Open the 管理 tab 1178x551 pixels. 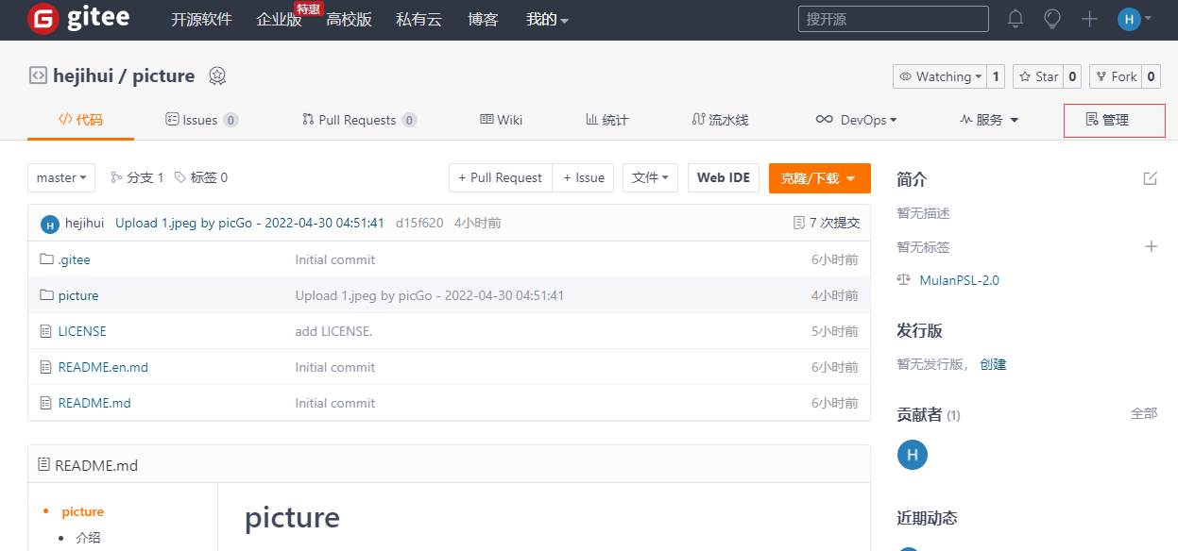pos(1115,120)
